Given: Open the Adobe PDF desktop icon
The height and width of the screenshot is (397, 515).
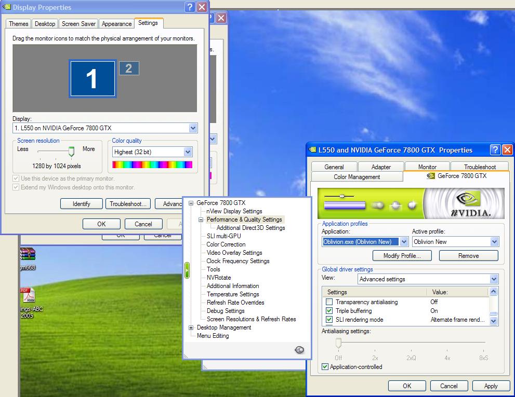Looking at the screenshot, I should tap(28, 295).
